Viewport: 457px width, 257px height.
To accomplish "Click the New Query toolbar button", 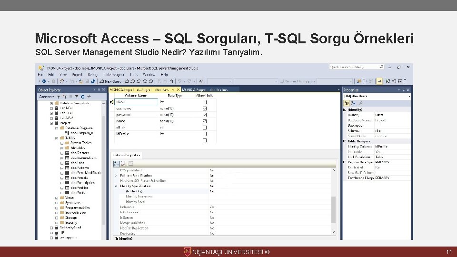I will (110, 81).
